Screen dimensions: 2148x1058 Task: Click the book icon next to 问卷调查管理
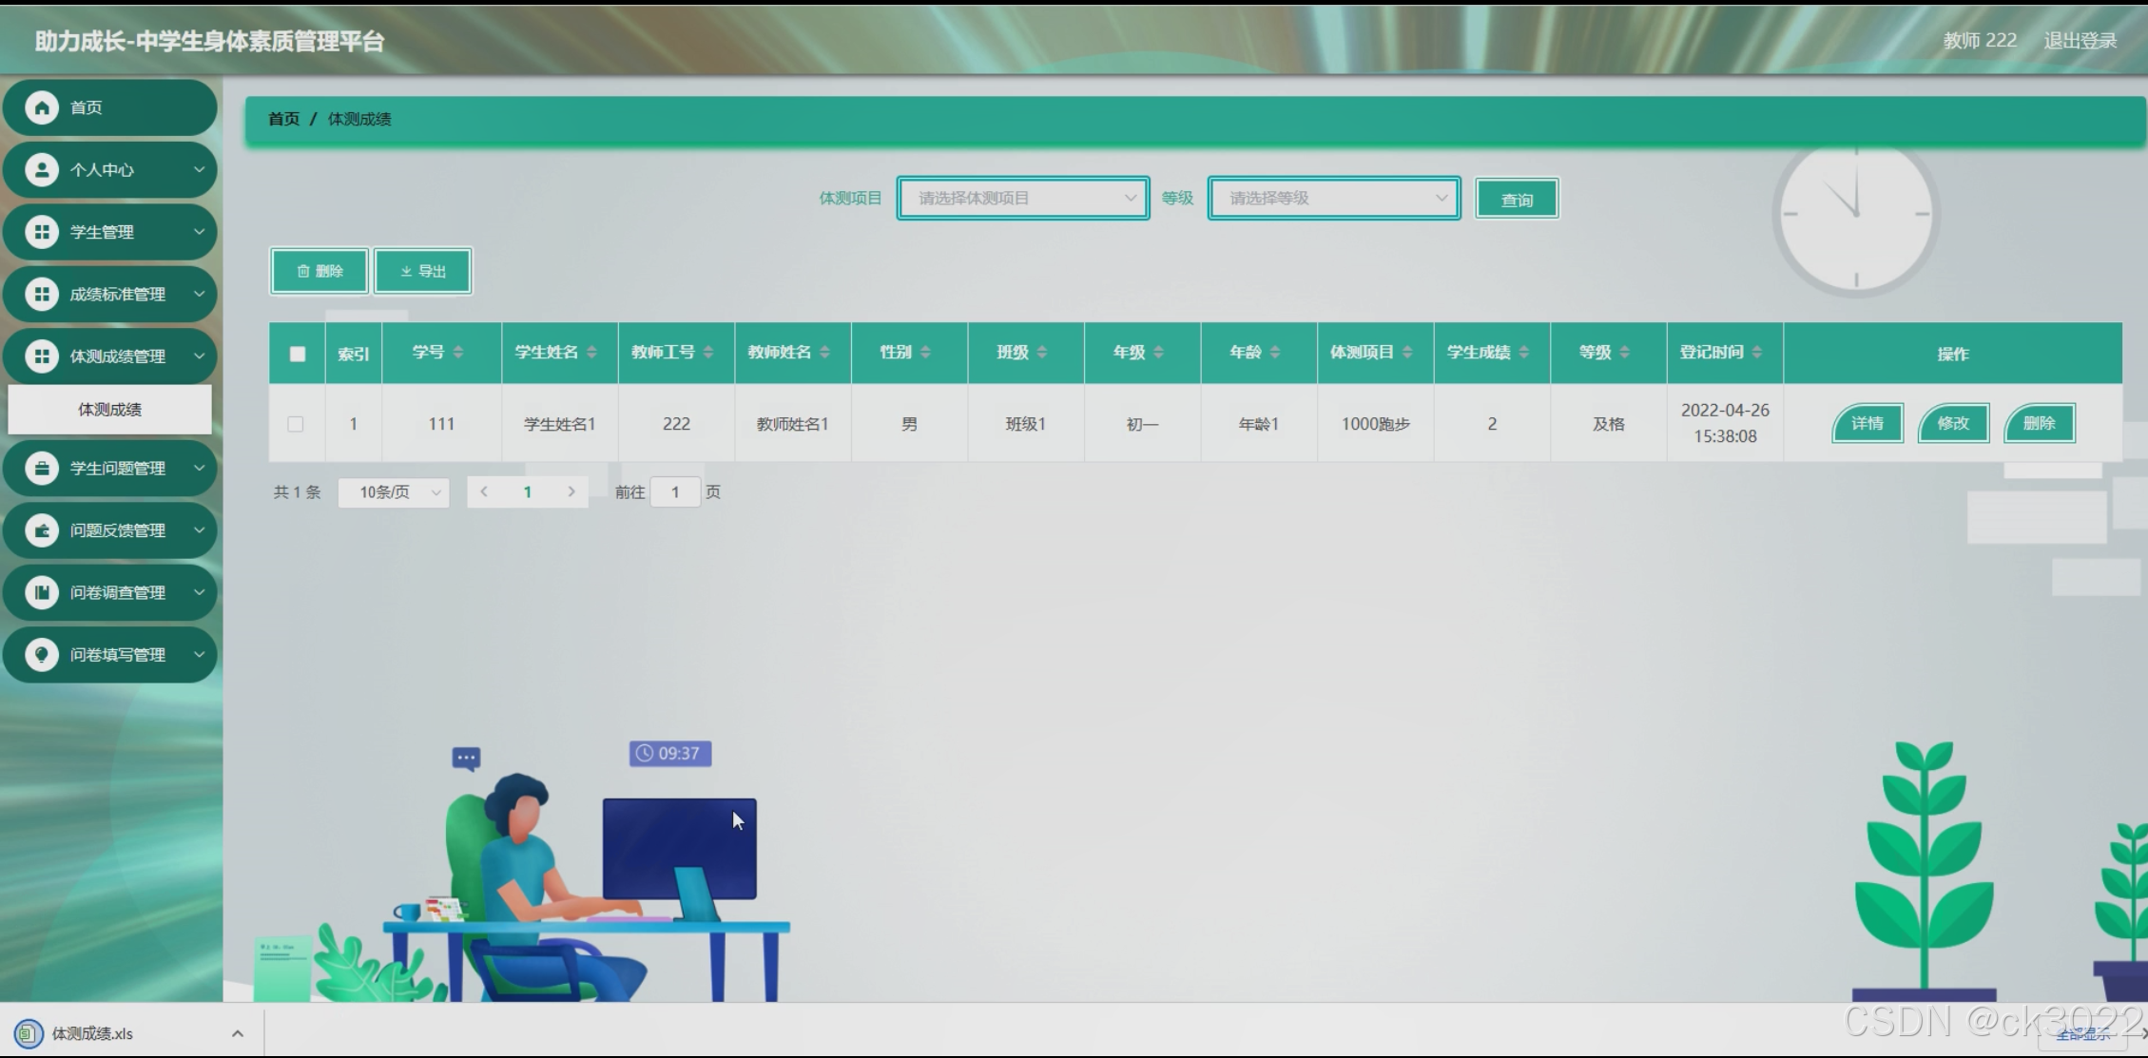point(41,592)
